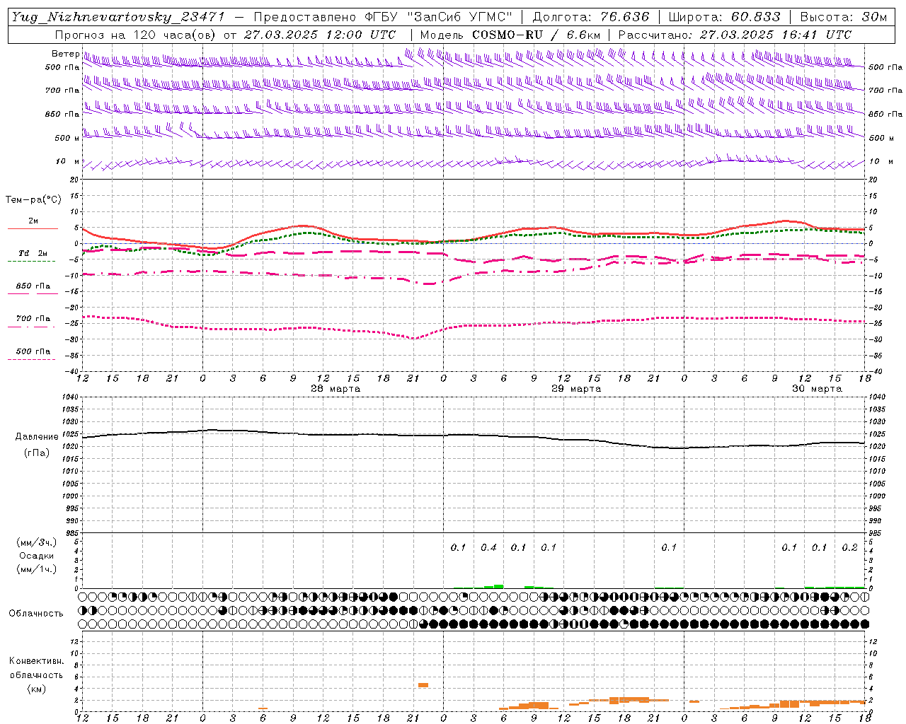
Task: Click the dotted line sample under 500 гПа legend
Action: tap(31, 359)
